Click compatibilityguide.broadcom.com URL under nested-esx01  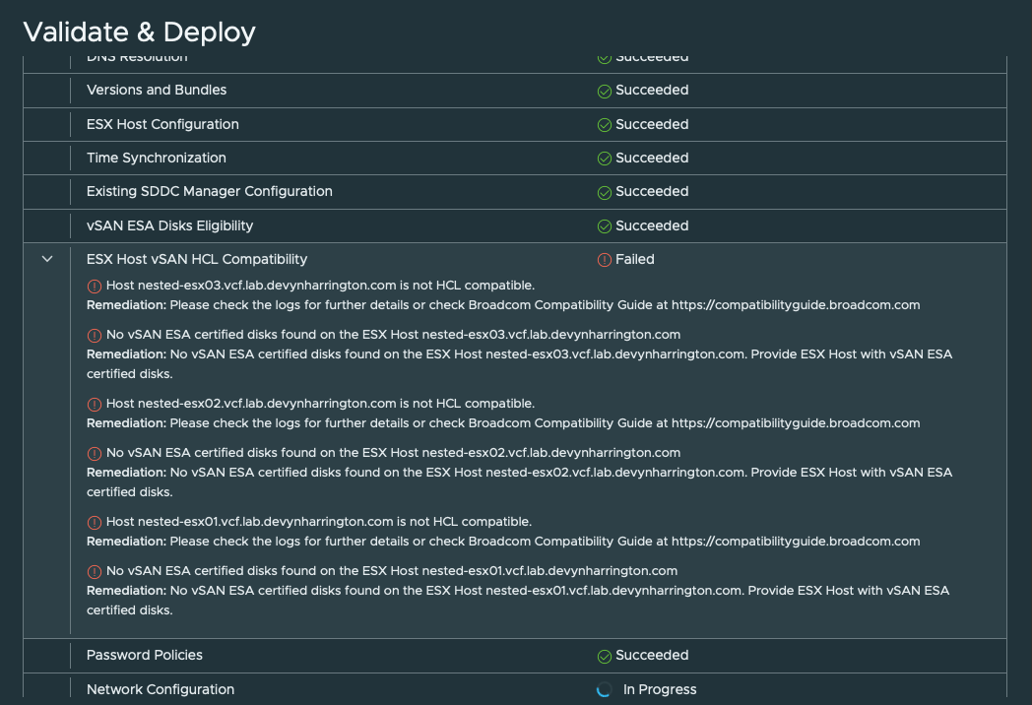(x=796, y=542)
